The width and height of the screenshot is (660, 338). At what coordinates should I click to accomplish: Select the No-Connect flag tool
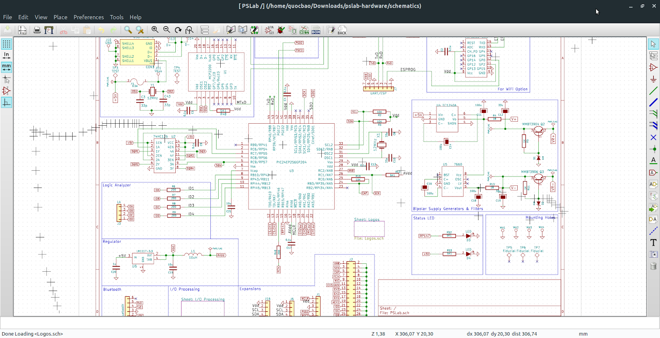[653, 137]
